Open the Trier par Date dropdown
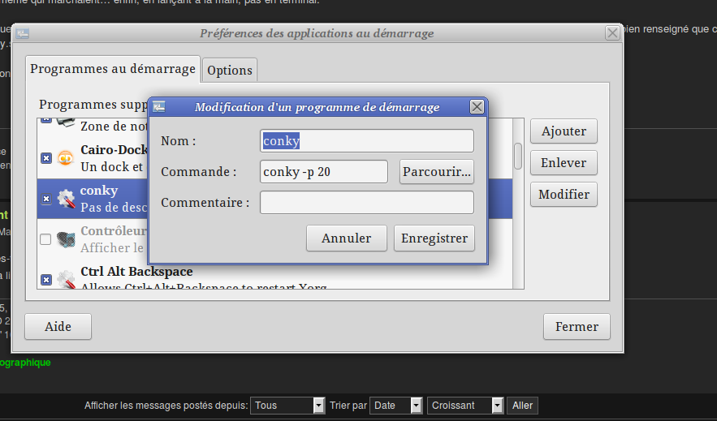Viewport: 717px width, 421px height. [396, 406]
